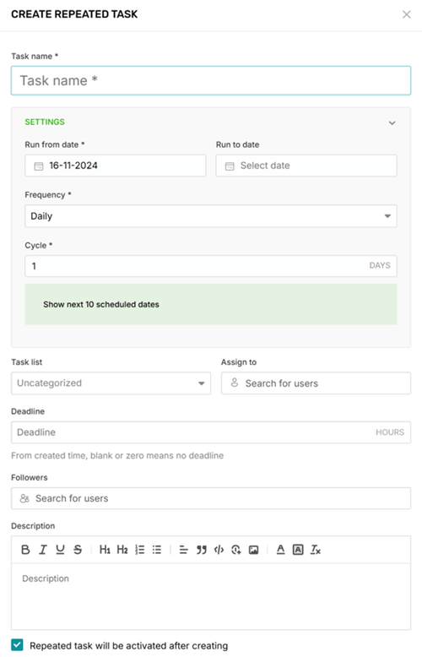Uncheck repeated task activation checkbox
Screen dimensions: 422x657
pos(17,645)
